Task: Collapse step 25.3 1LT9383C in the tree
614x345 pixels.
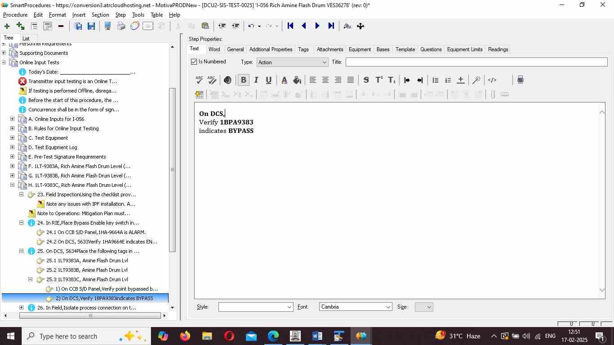Action: (x=30, y=279)
